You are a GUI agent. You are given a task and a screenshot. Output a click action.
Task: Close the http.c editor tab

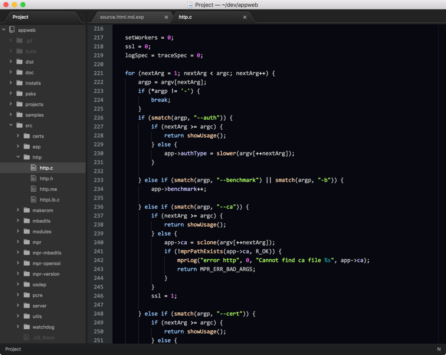(245, 17)
